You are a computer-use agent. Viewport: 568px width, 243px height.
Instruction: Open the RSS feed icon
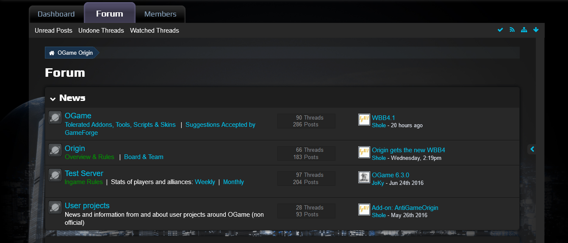click(x=512, y=30)
